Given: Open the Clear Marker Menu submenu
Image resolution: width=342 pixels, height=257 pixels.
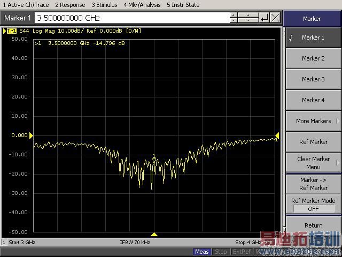Looking at the screenshot, I should 313,163.
